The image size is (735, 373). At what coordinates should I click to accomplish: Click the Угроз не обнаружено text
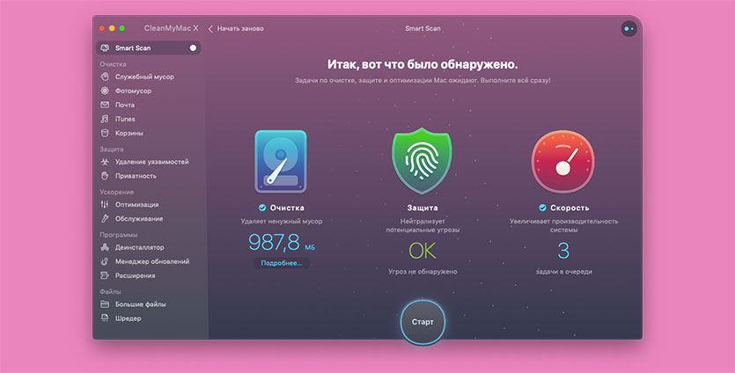pos(423,271)
